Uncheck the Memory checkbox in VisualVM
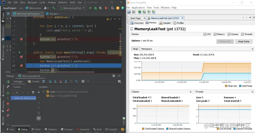 (215, 34)
